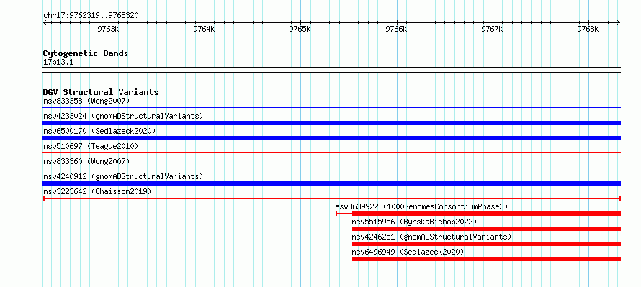The image size is (641, 287).
Task: Select the nsv4240912 thick blue bar
Action: coord(331,183)
